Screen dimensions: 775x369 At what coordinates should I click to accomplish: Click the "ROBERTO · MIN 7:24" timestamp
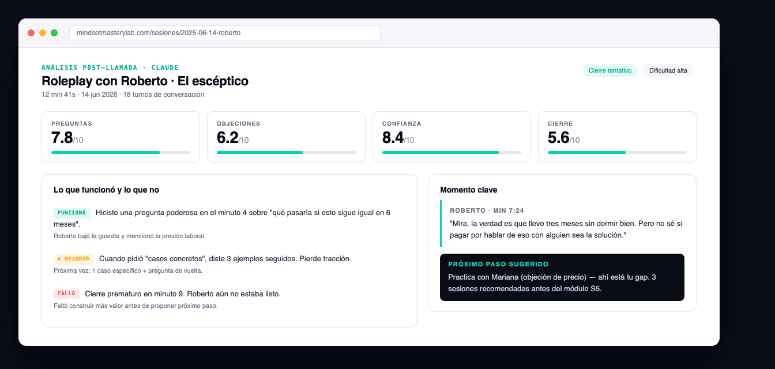click(487, 210)
